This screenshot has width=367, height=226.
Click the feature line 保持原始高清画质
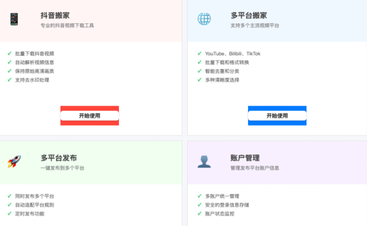click(35, 71)
